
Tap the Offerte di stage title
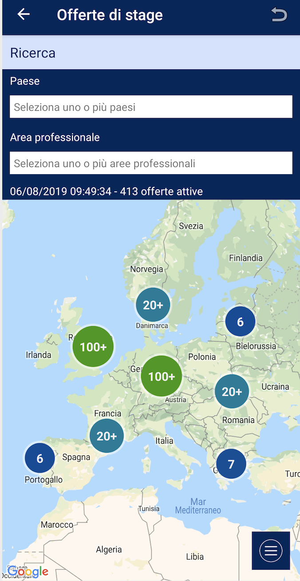coord(110,15)
